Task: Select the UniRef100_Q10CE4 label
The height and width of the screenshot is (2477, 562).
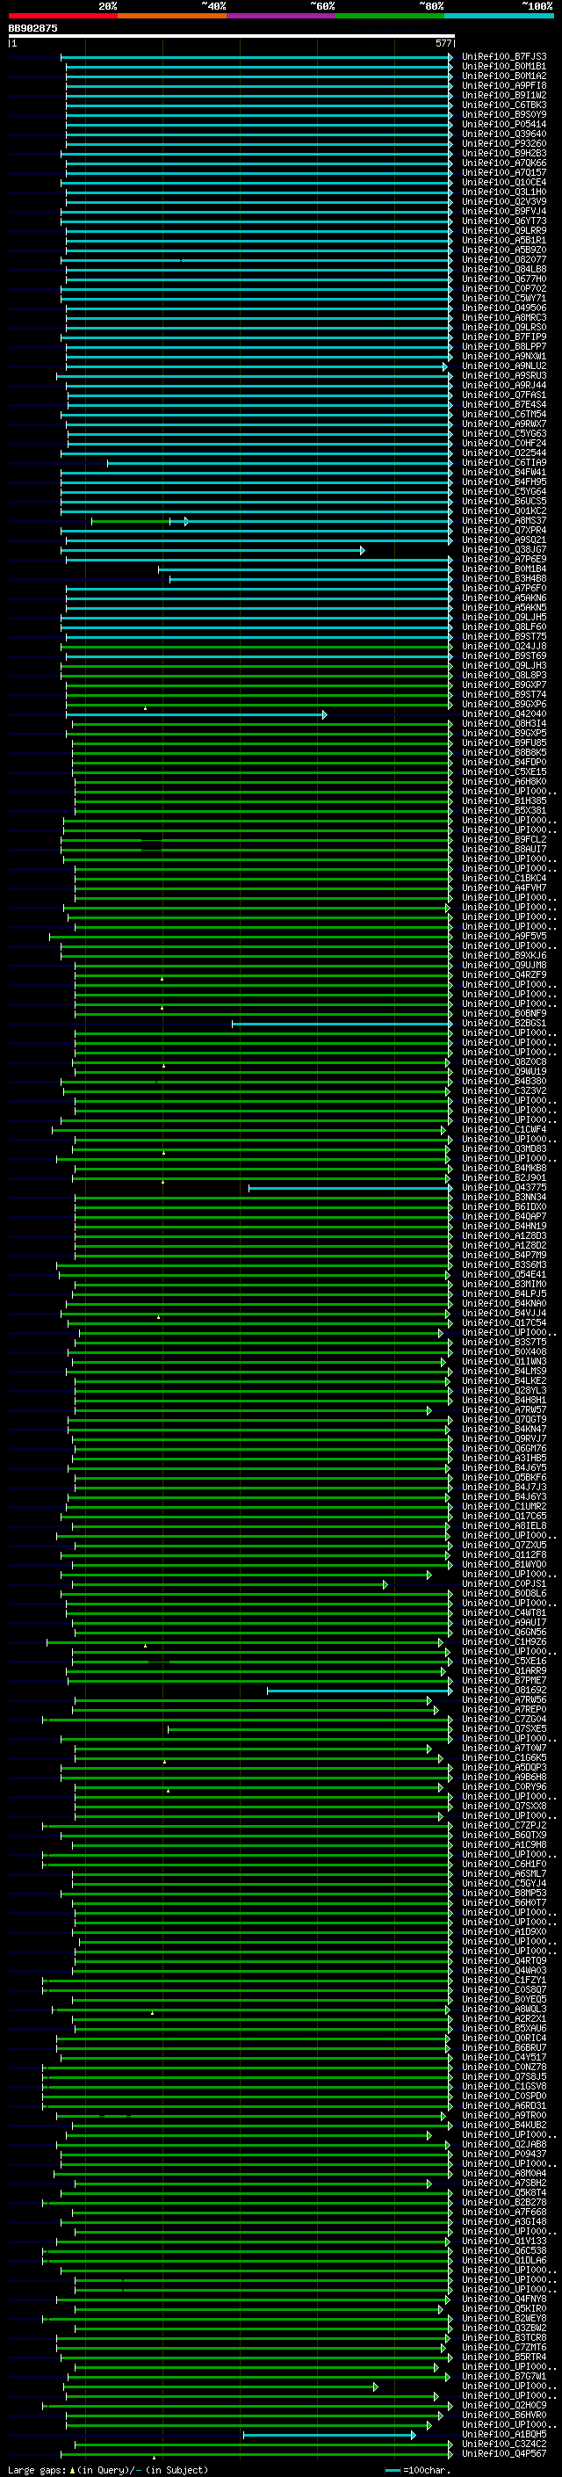Action: (503, 182)
